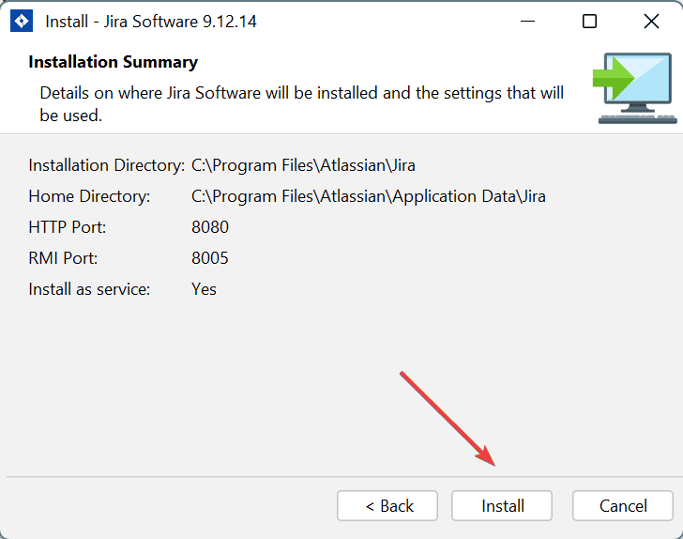
Task: Maximize the installer window
Action: point(589,22)
